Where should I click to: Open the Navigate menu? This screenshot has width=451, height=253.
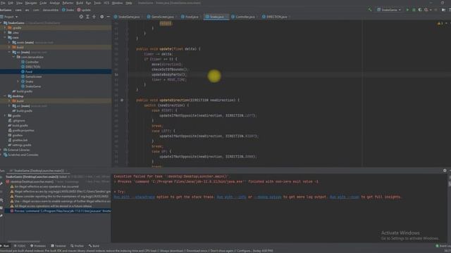(31, 3)
